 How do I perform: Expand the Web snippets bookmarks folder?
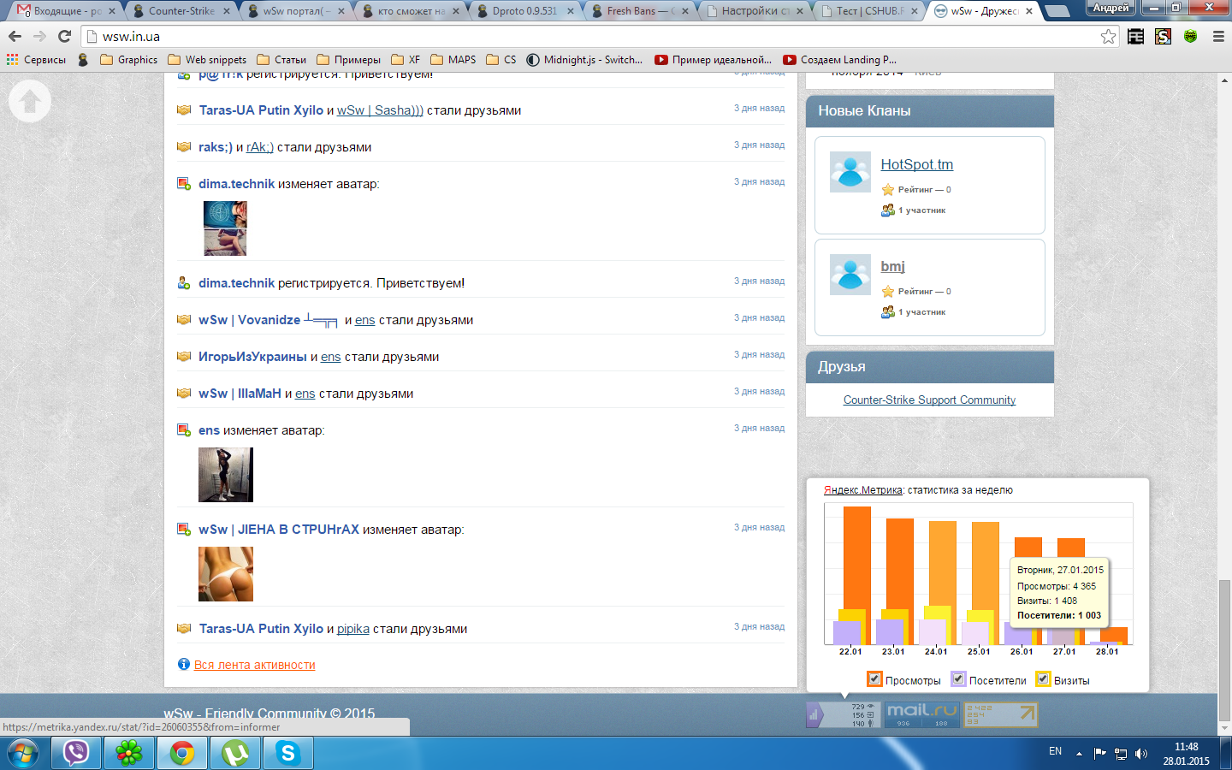[207, 60]
